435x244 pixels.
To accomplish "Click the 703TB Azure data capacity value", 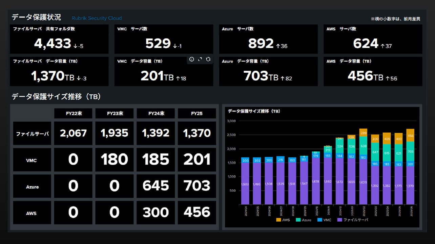I will pos(261,76).
